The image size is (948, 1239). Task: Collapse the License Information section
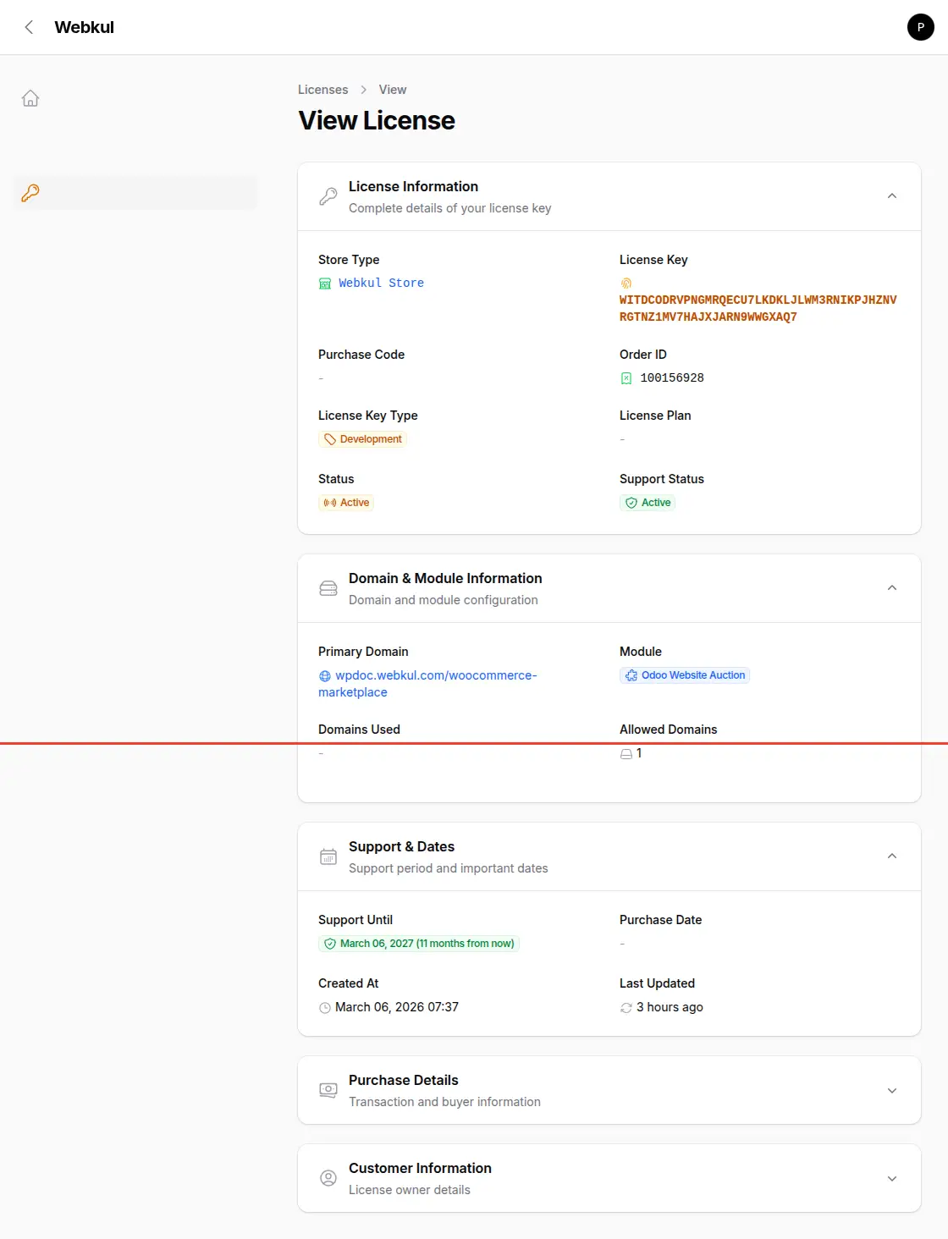coord(891,196)
